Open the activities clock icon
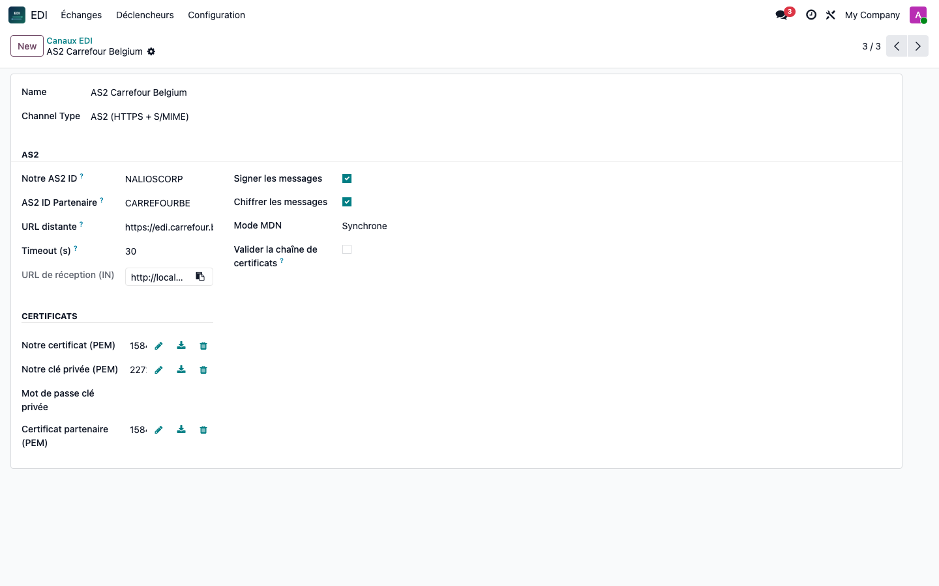 point(811,15)
